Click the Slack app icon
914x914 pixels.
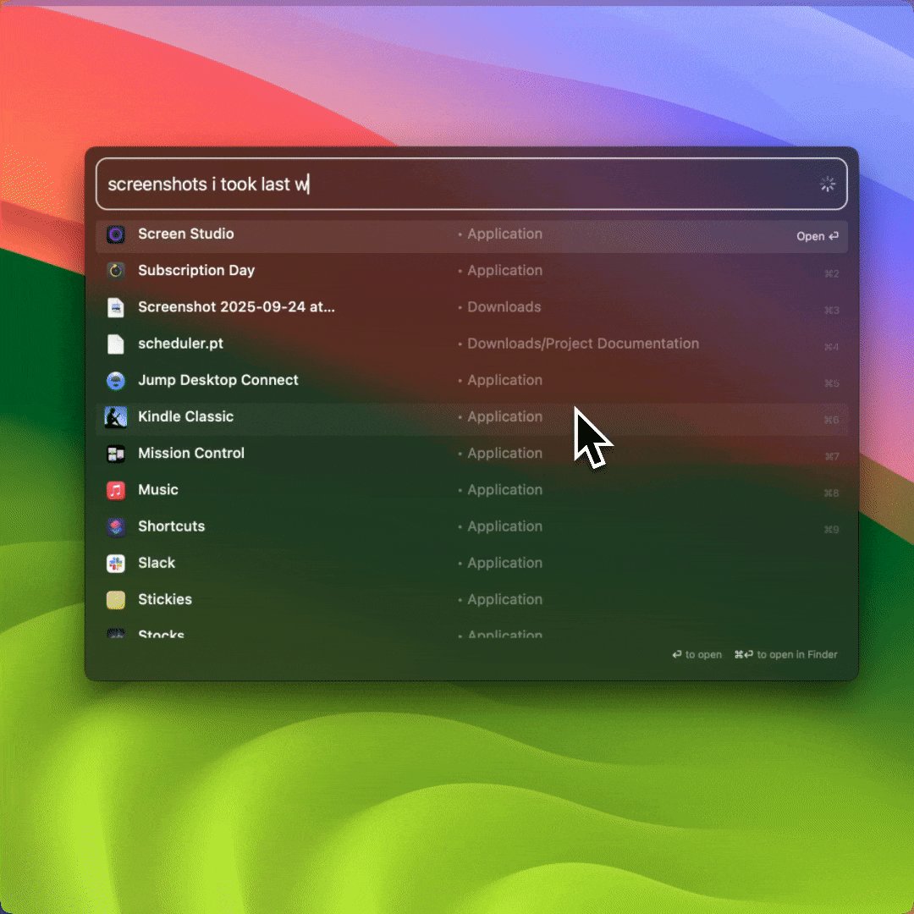(x=115, y=564)
